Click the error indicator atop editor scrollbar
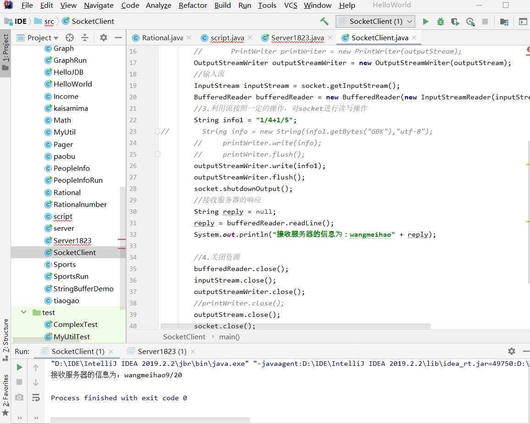Image resolution: width=530 pixels, height=424 pixels. [x=528, y=50]
